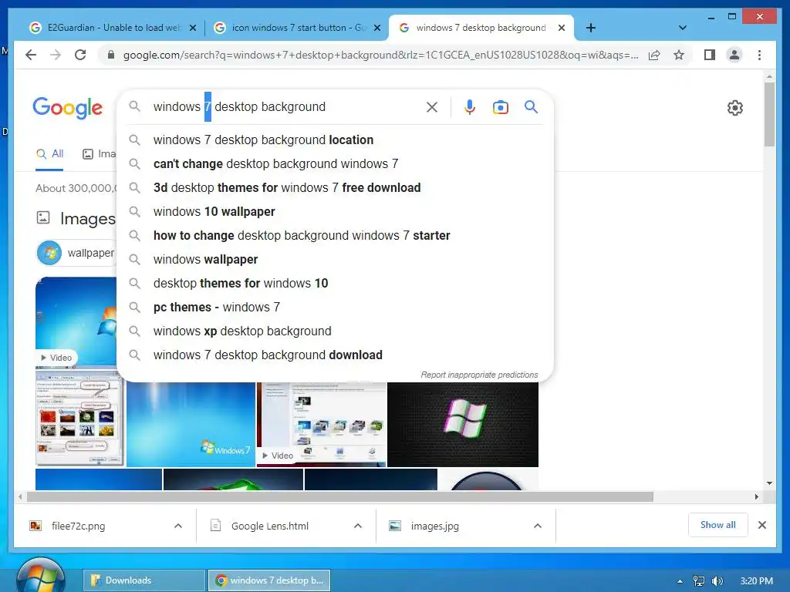Switch to Downloads folder in taskbar
This screenshot has height=592, width=790.
144,580
